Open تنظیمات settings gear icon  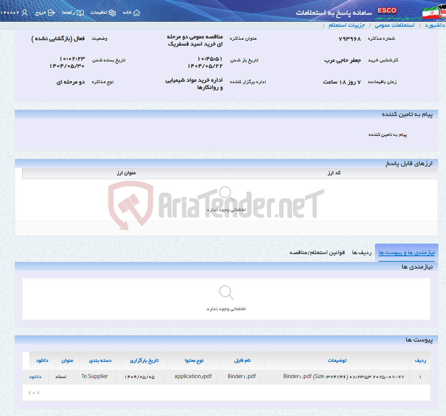113,12
